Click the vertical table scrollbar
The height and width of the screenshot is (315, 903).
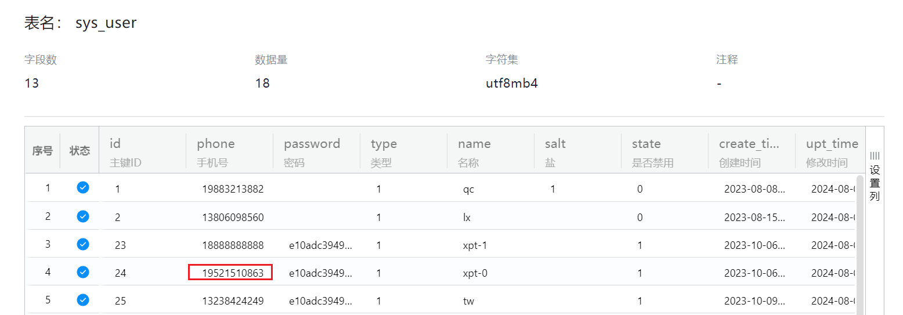pos(859,244)
